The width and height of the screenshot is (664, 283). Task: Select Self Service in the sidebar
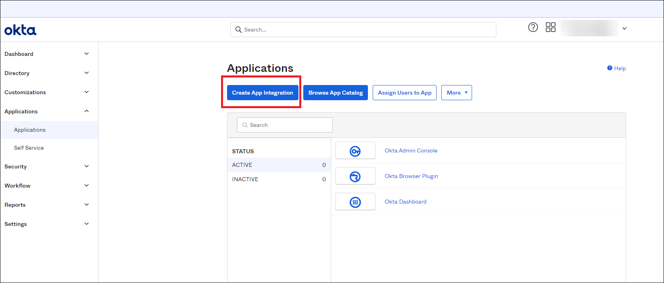pos(29,148)
